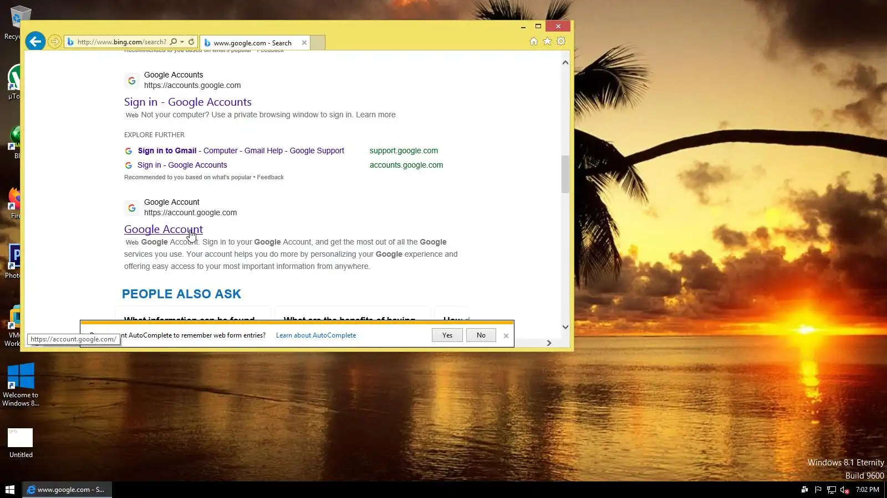This screenshot has width=887, height=498.
Task: Click the horizontal scroll right arrow
Action: point(549,343)
